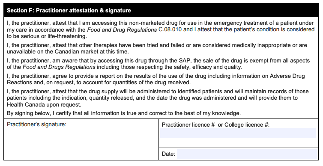Click 'drug supply will be administered' sentence
The width and height of the screenshot is (323, 166).
158,98
